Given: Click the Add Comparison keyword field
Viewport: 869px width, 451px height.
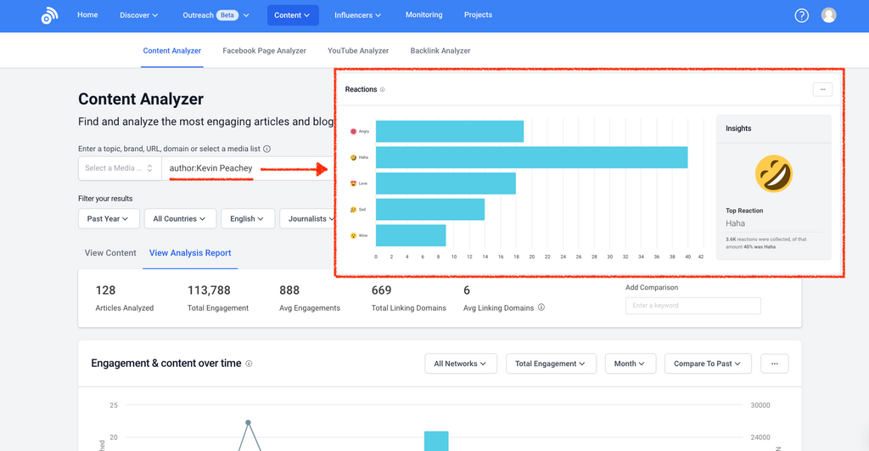Looking at the screenshot, I should pyautogui.click(x=692, y=306).
